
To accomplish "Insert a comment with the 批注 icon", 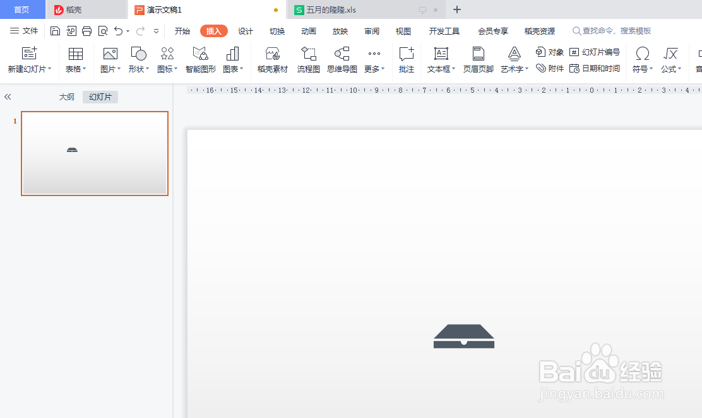I will [406, 60].
